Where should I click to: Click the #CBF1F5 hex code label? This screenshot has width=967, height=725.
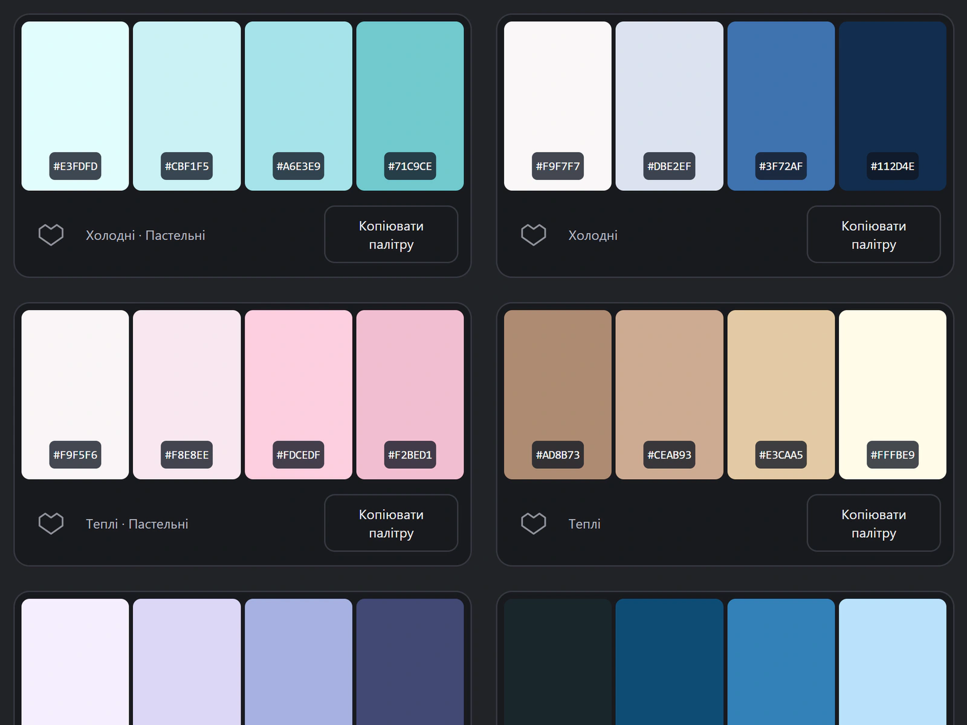pos(187,166)
